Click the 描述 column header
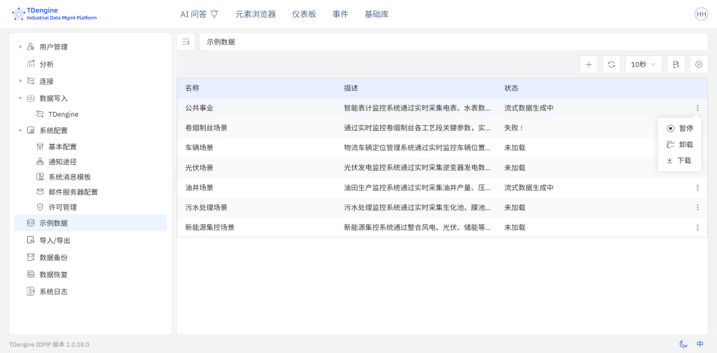The width and height of the screenshot is (717, 353). (x=351, y=88)
